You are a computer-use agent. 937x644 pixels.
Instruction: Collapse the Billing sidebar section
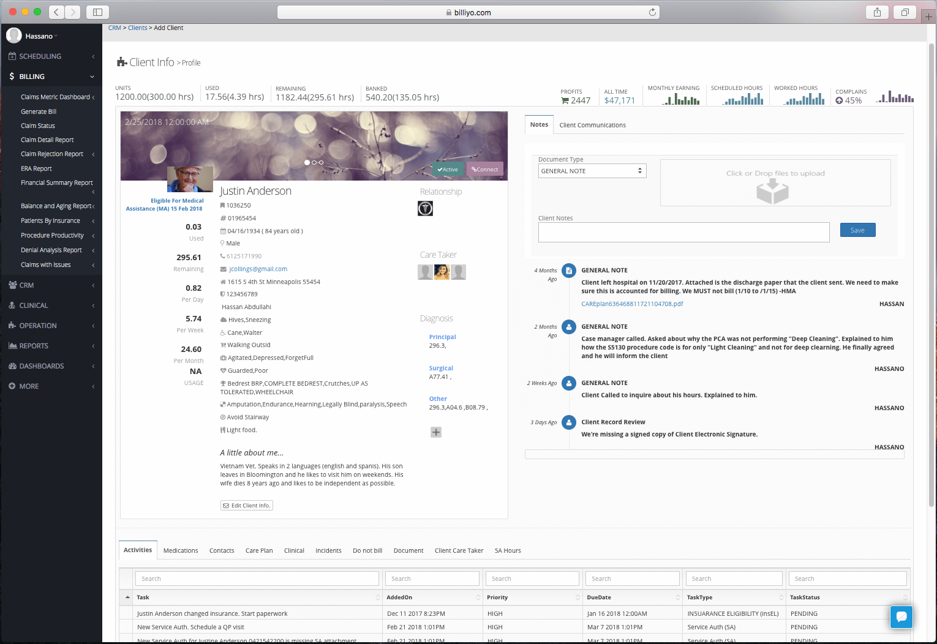(x=51, y=77)
